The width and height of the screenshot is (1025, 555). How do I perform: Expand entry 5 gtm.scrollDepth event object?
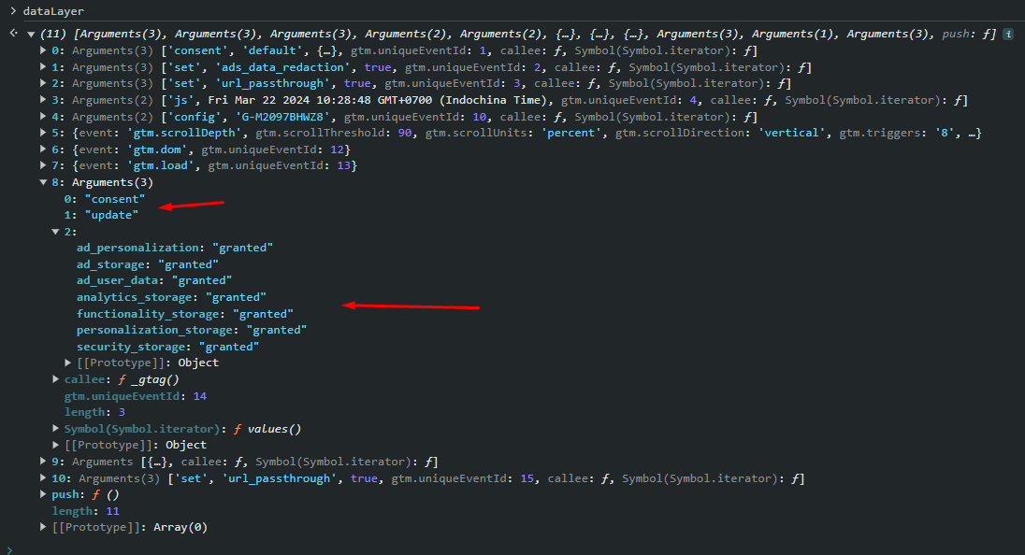[x=43, y=133]
